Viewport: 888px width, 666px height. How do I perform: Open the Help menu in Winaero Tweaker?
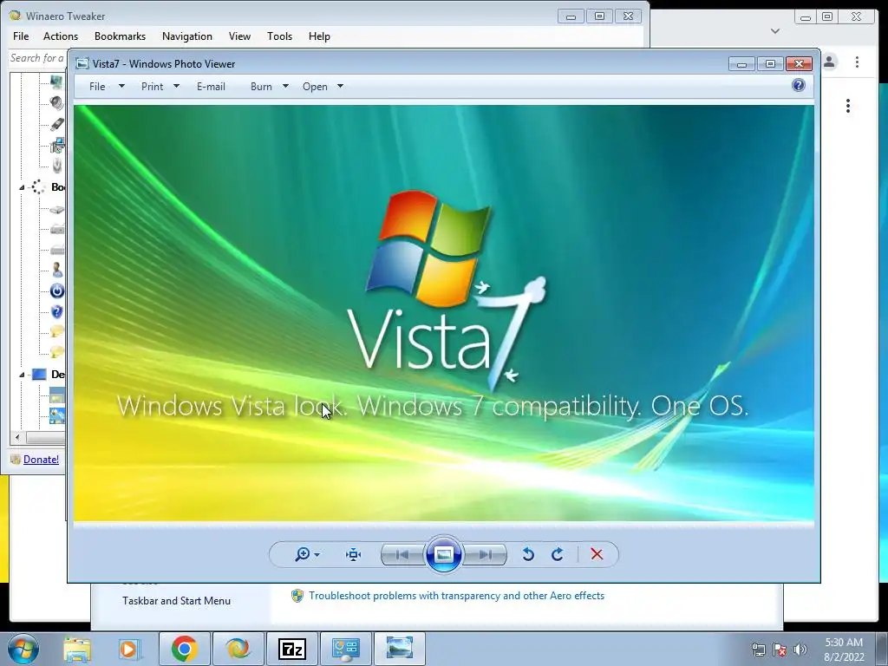[x=319, y=36]
